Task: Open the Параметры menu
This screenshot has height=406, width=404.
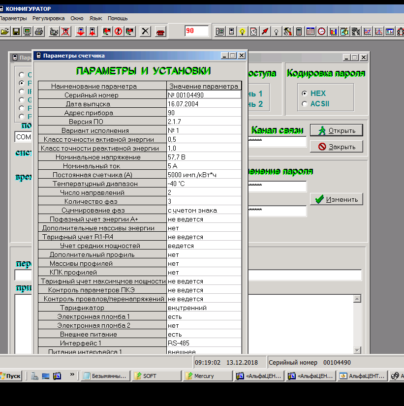Action: pos(13,18)
